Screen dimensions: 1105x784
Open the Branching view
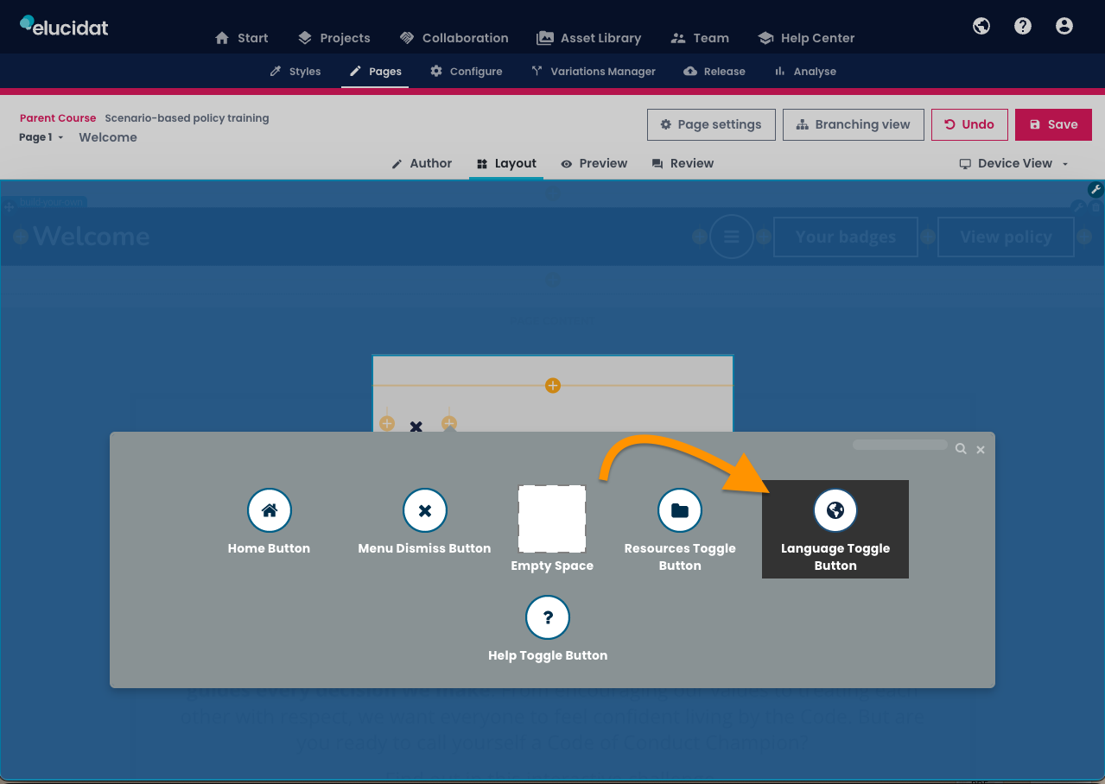point(853,124)
